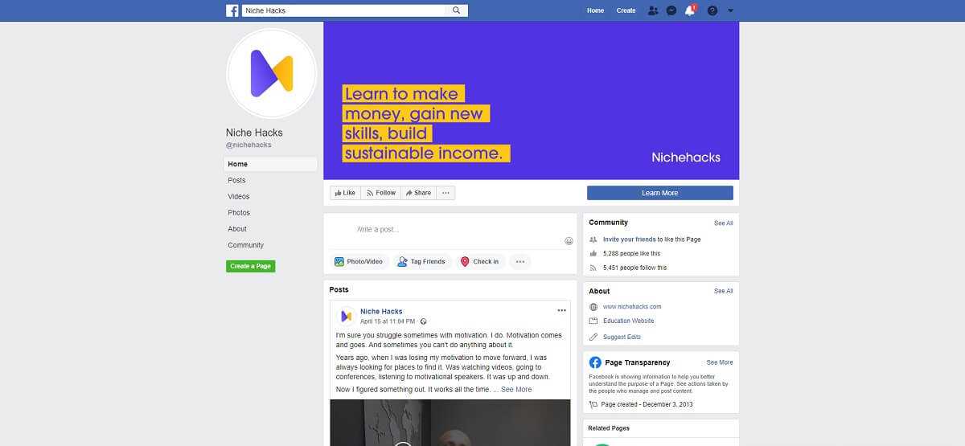Open Community in the sidebar
The image size is (965, 446).
point(245,245)
